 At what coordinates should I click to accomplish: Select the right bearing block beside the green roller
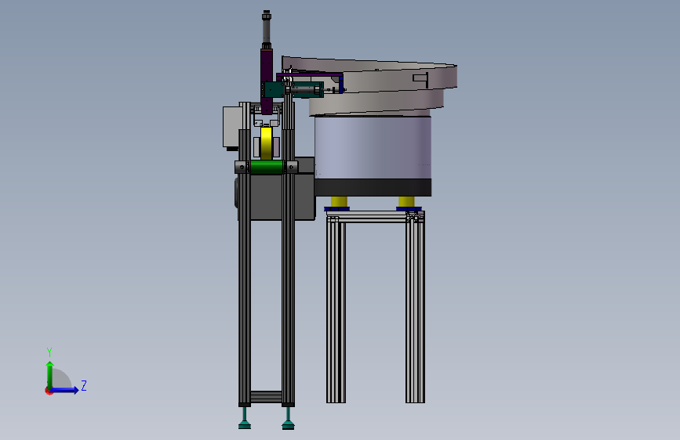tap(290, 168)
